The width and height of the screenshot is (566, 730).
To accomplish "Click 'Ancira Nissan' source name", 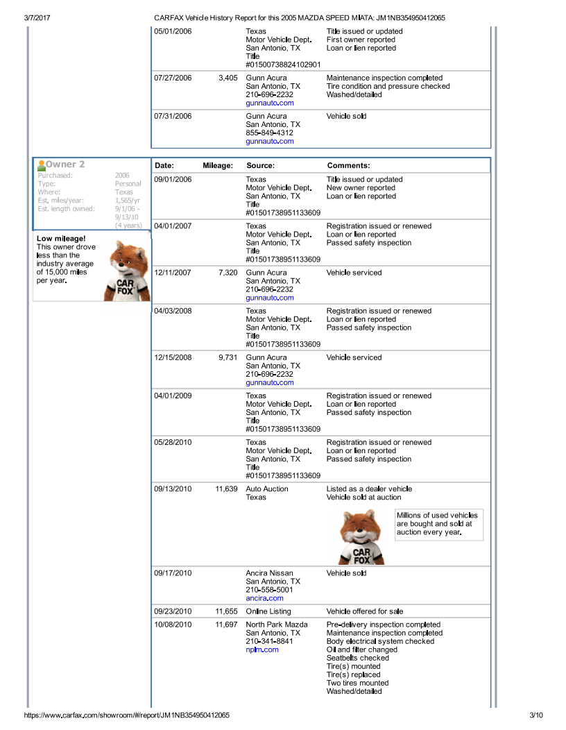I will click(270, 572).
